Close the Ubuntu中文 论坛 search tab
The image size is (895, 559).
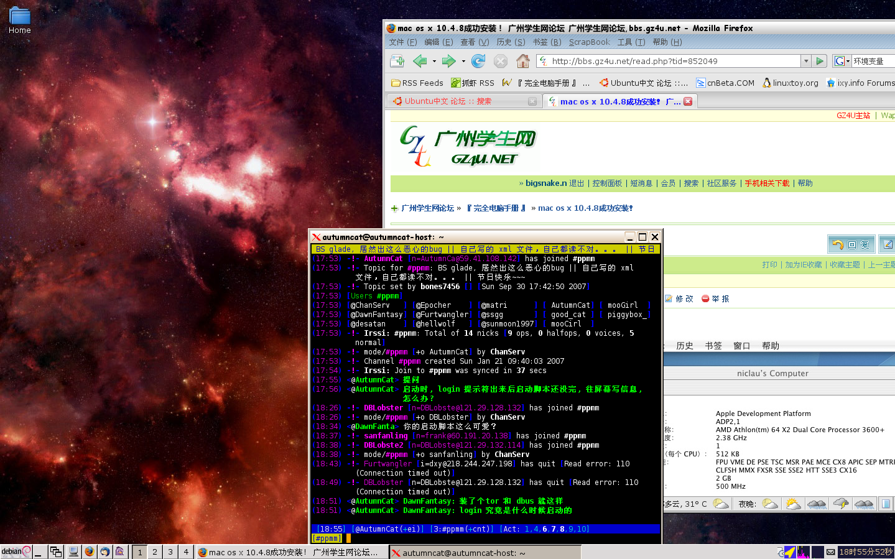click(x=532, y=101)
